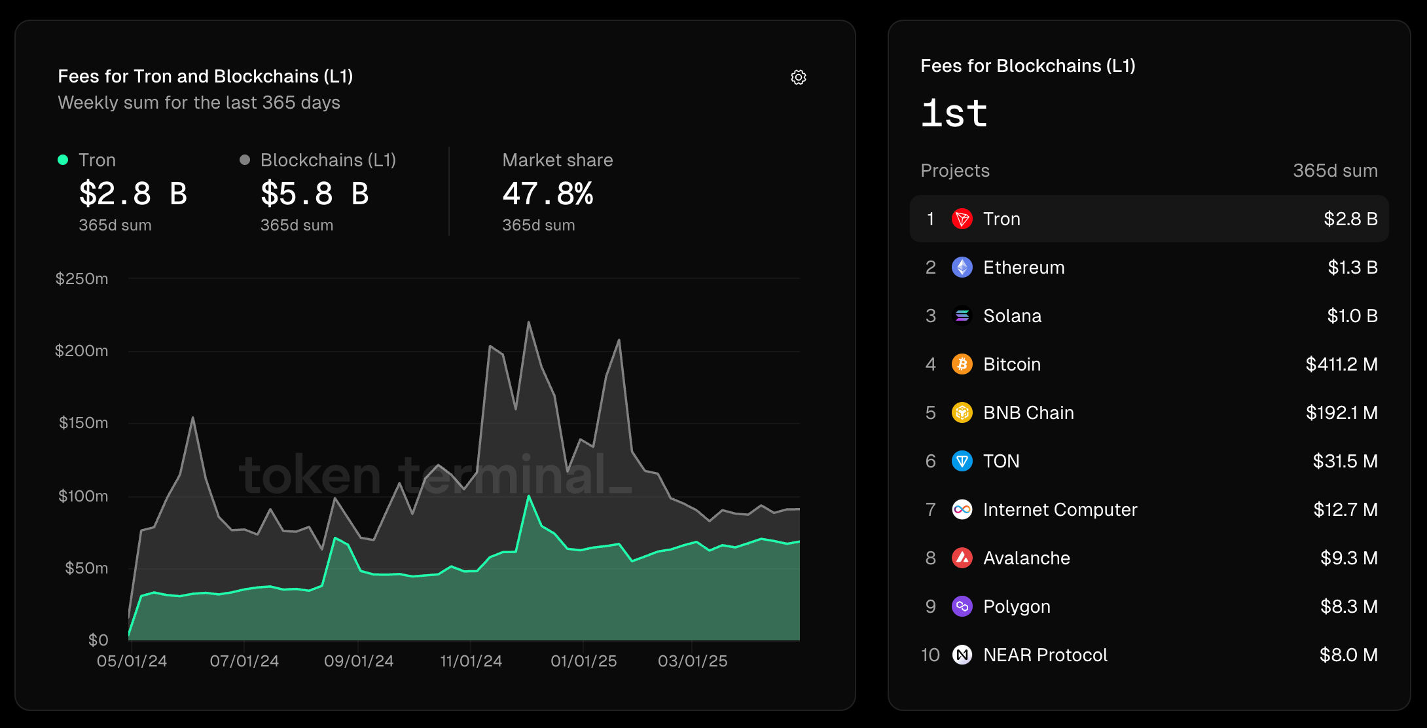
Task: Select the Bitcoin icon in the list
Action: click(962, 364)
